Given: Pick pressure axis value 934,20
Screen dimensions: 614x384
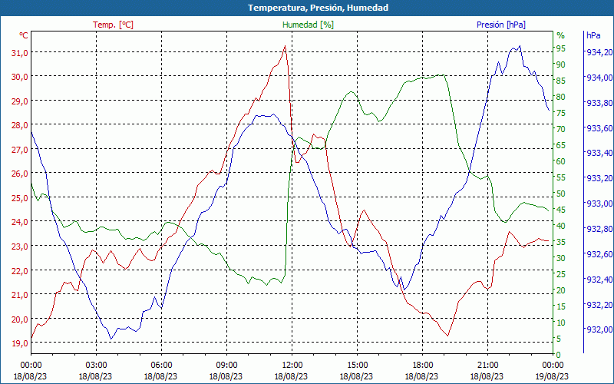Looking at the screenshot, I should 599,52.
